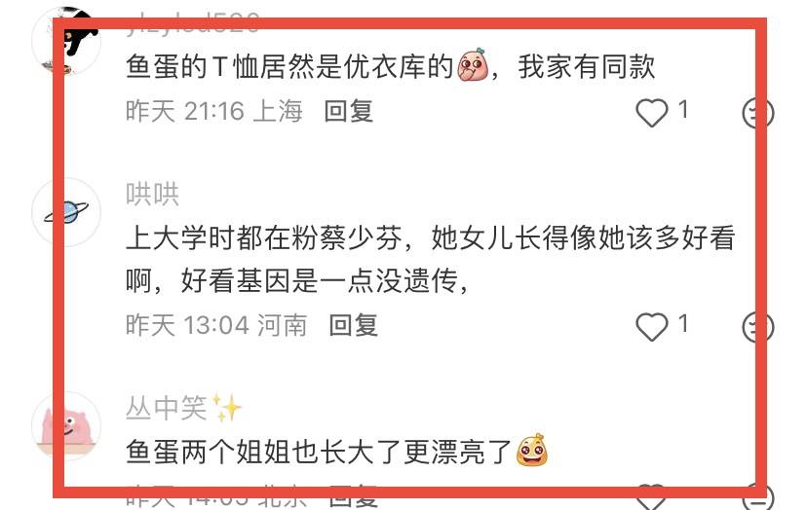
Task: Dislike the 13:04 河南 comment
Action: (x=757, y=327)
